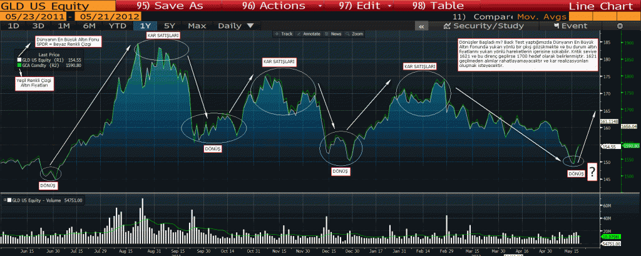Click the green GCA Comdty color swatch
Viewport: 641px width, 256px height.
click(x=19, y=64)
